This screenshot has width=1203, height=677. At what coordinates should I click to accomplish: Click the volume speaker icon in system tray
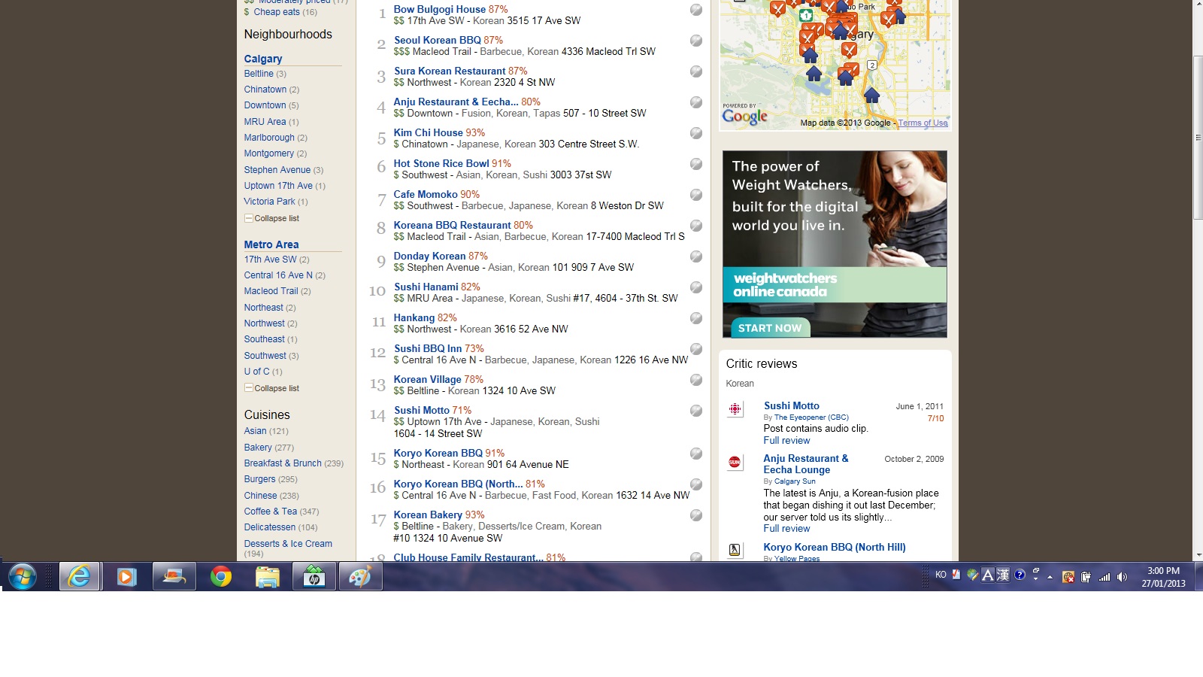click(1122, 577)
